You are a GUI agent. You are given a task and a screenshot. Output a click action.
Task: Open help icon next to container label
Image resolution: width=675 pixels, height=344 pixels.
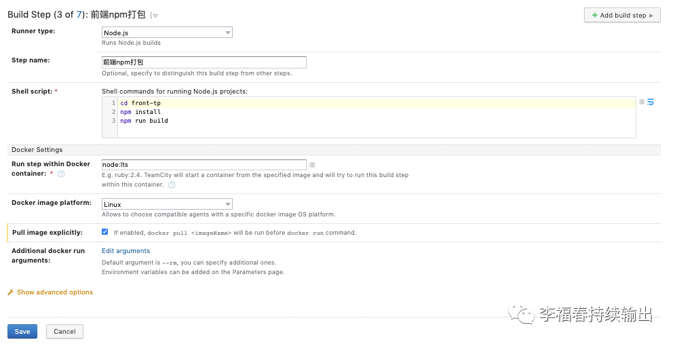(x=61, y=174)
